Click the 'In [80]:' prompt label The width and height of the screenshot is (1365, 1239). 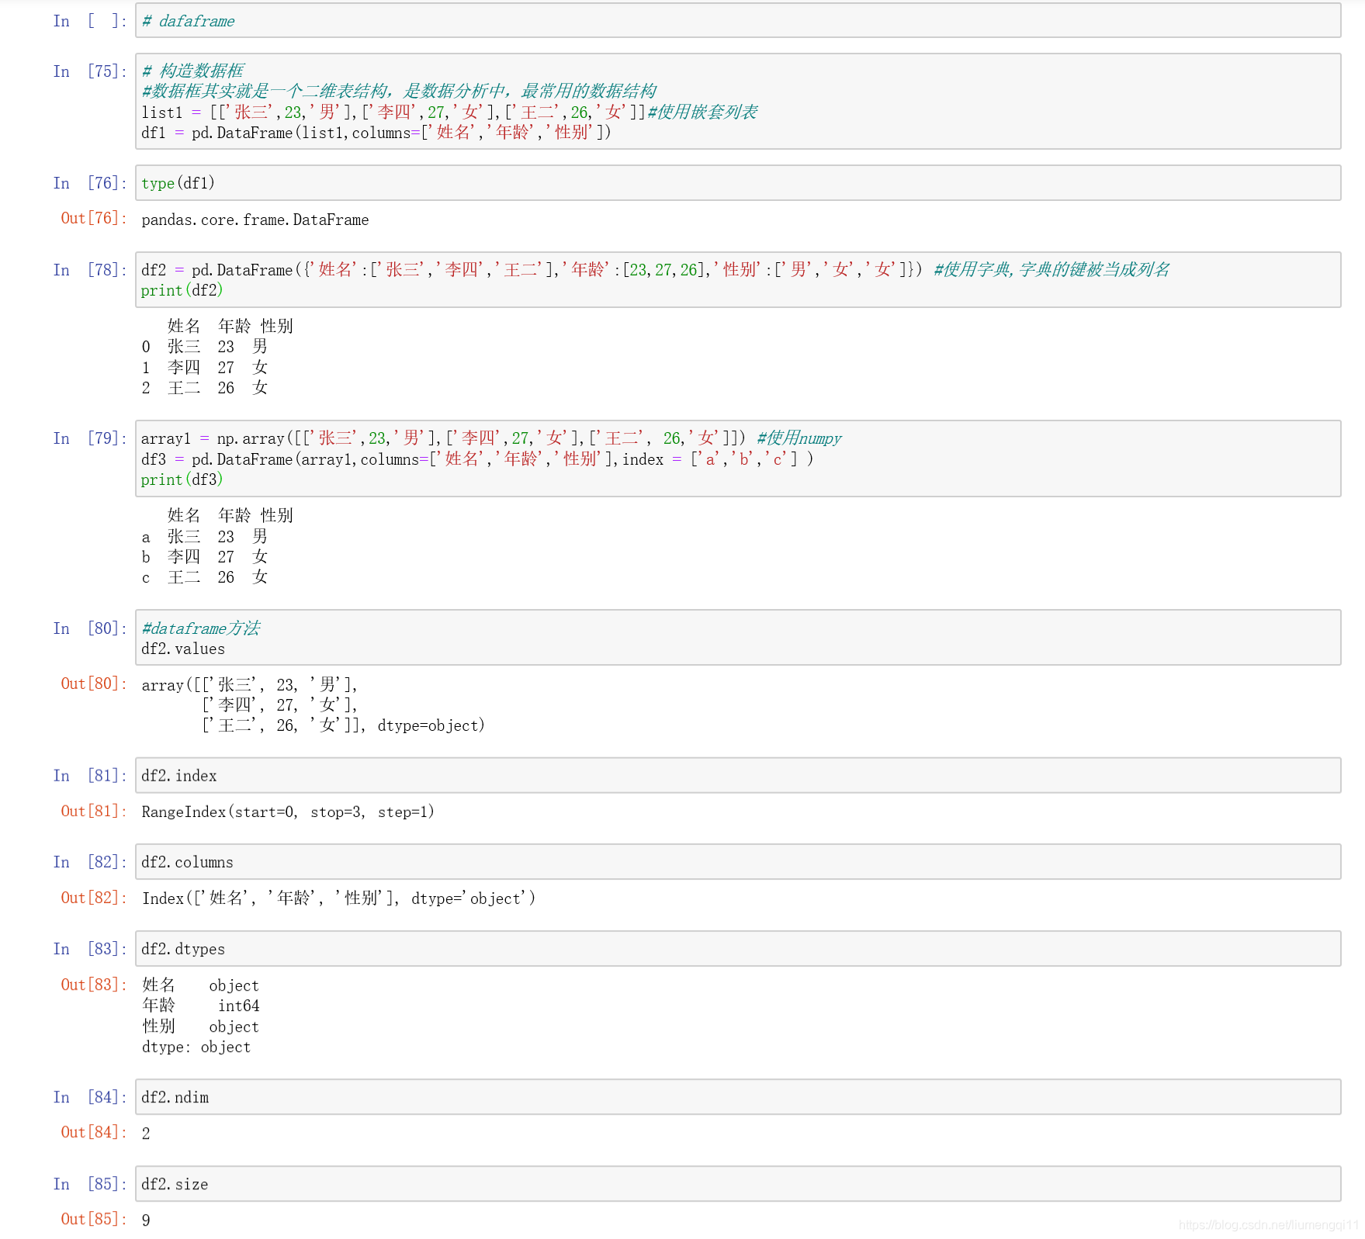90,628
